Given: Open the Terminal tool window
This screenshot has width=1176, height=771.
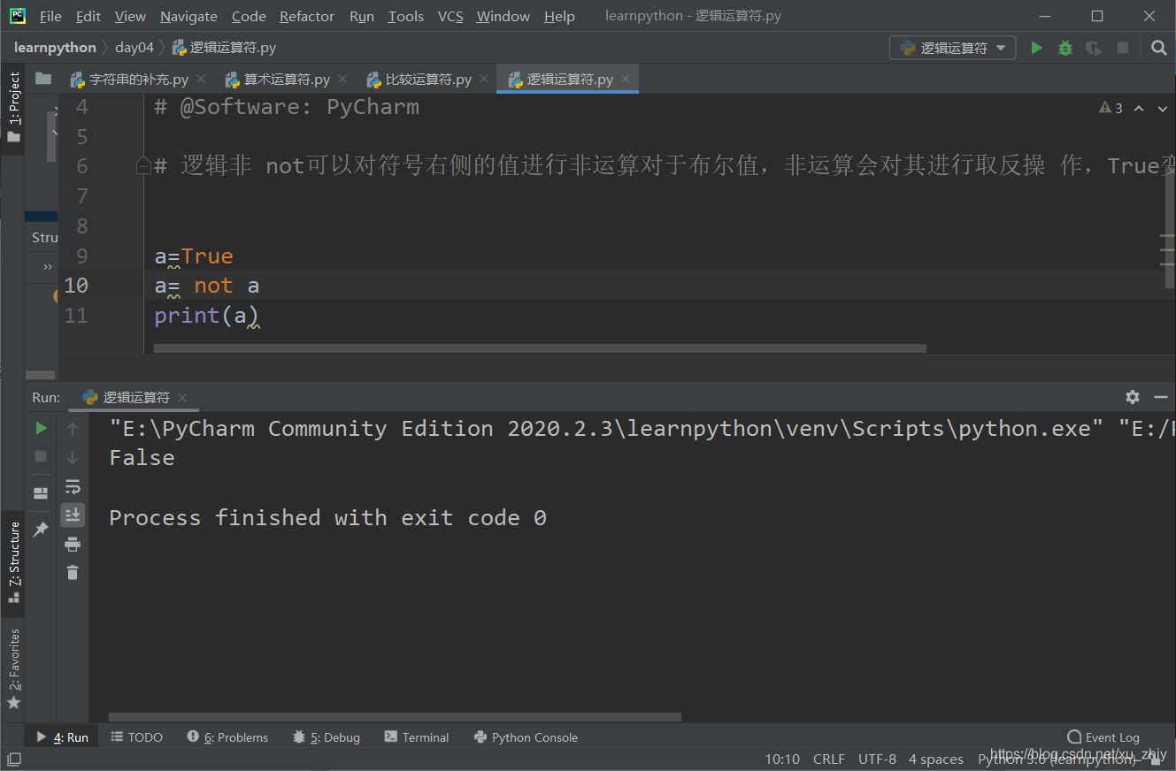Looking at the screenshot, I should pyautogui.click(x=417, y=737).
